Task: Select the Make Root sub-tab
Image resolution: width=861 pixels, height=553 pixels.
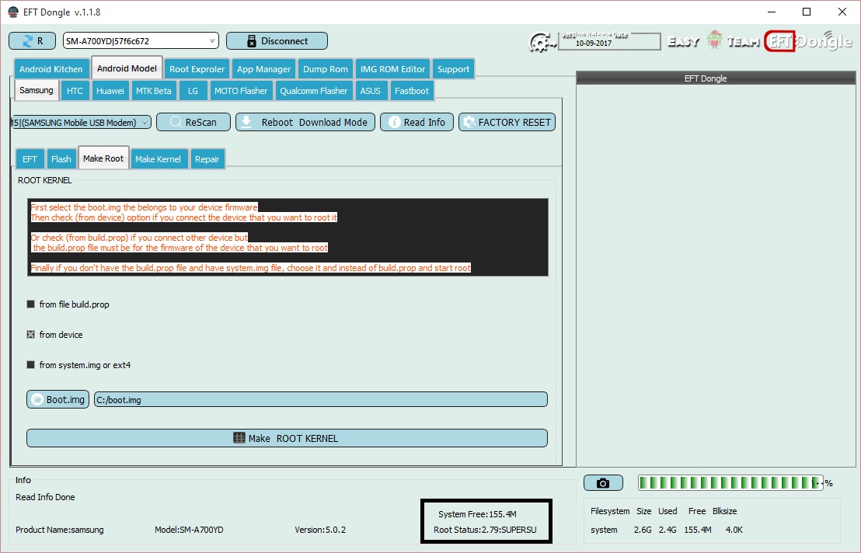Action: coord(103,158)
